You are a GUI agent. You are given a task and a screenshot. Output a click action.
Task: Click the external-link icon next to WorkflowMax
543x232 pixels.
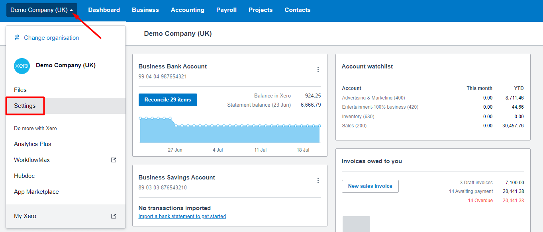point(114,160)
